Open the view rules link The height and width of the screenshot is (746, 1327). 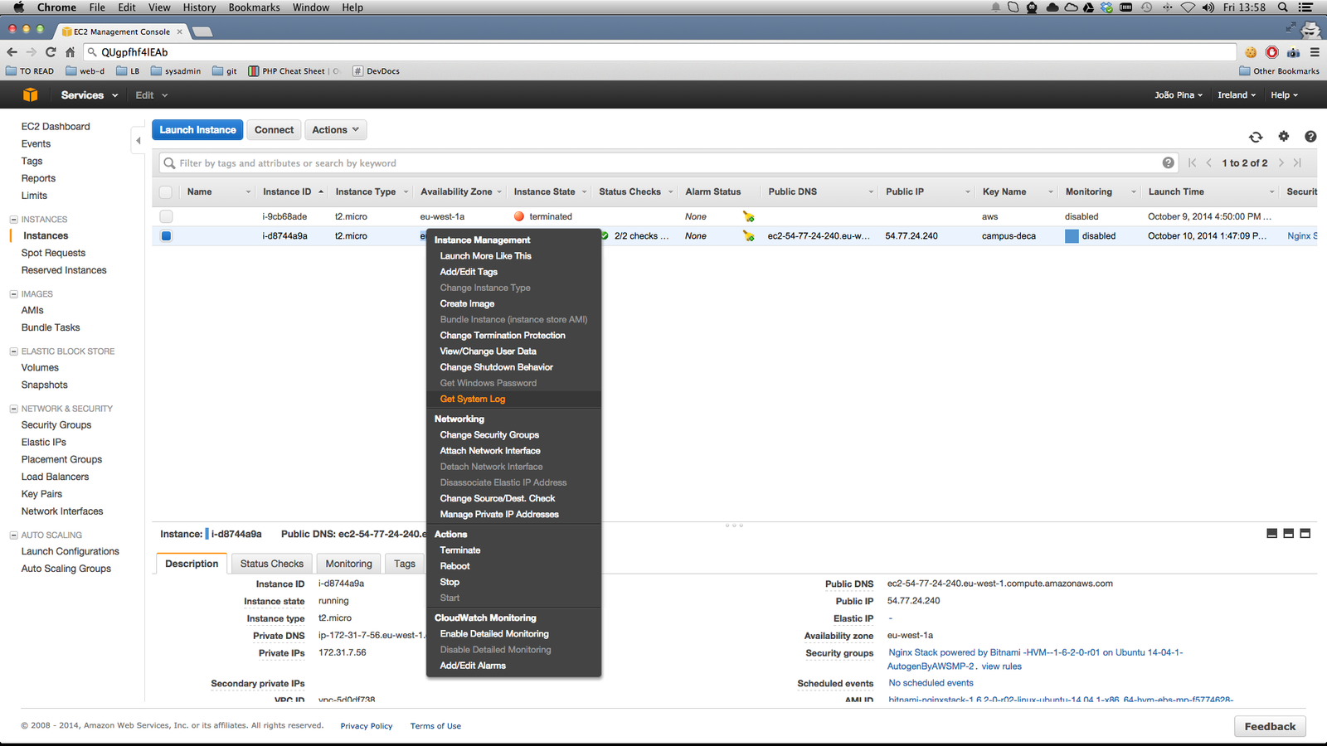[1002, 666]
